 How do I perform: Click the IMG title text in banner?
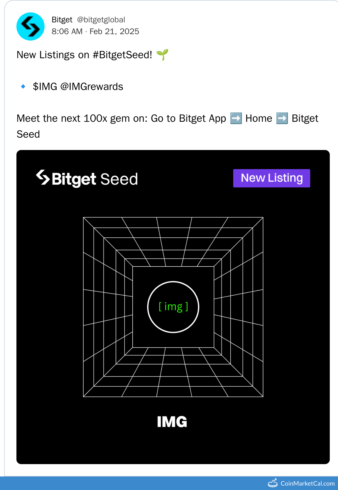(172, 422)
